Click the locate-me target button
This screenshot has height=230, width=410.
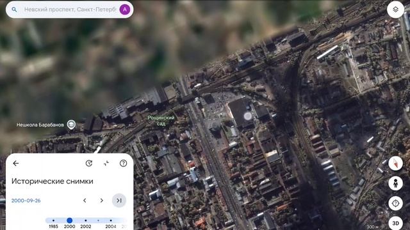(395, 203)
